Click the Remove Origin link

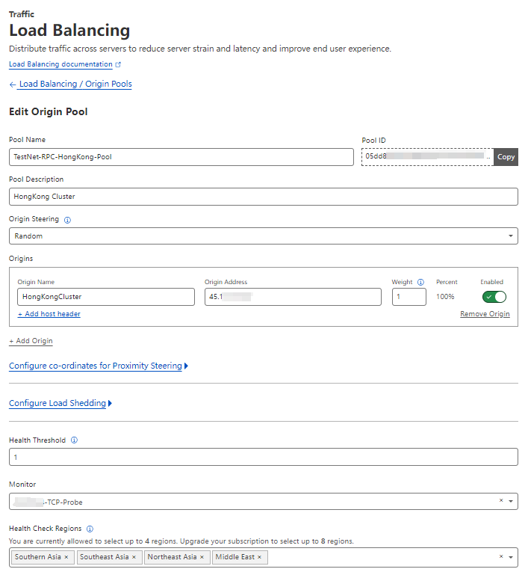[485, 314]
